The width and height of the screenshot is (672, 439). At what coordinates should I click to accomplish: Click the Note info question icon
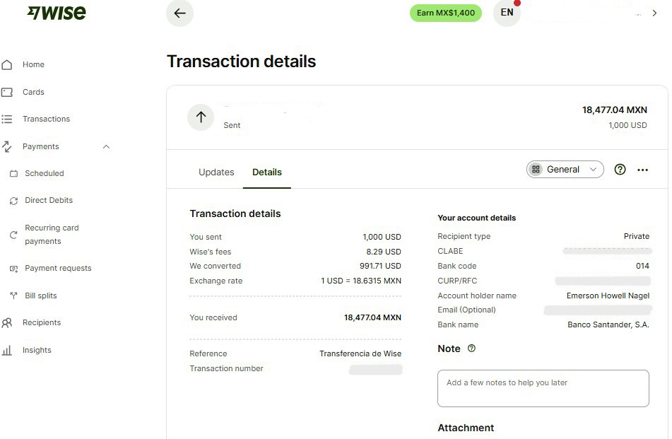[471, 348]
